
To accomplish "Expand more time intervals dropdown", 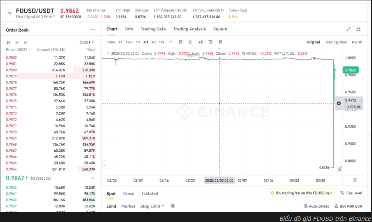I will click(171, 42).
